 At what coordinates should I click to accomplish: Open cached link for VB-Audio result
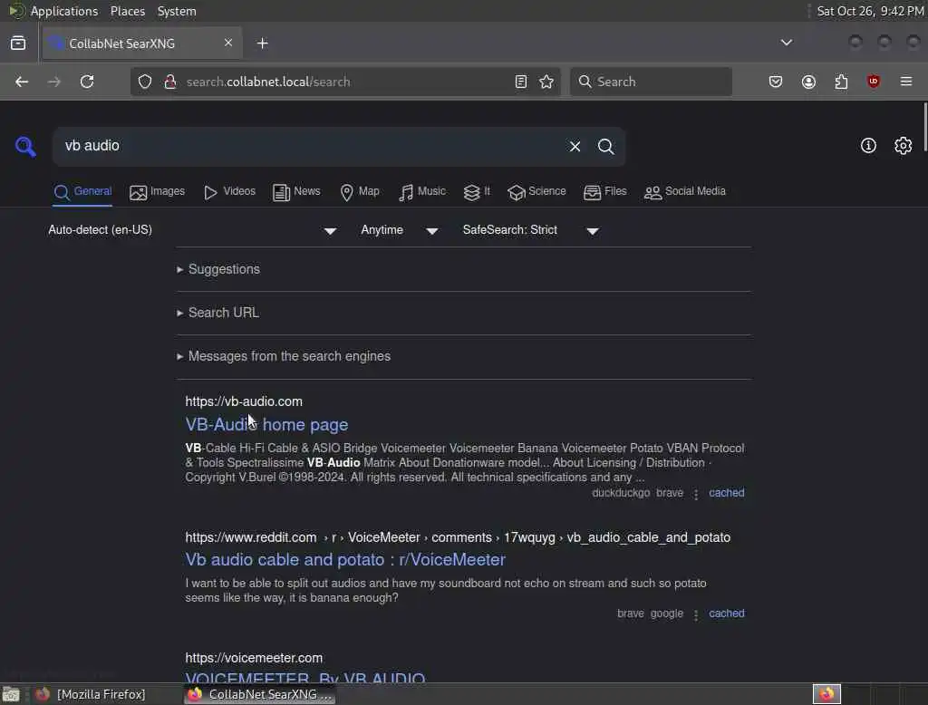726,492
